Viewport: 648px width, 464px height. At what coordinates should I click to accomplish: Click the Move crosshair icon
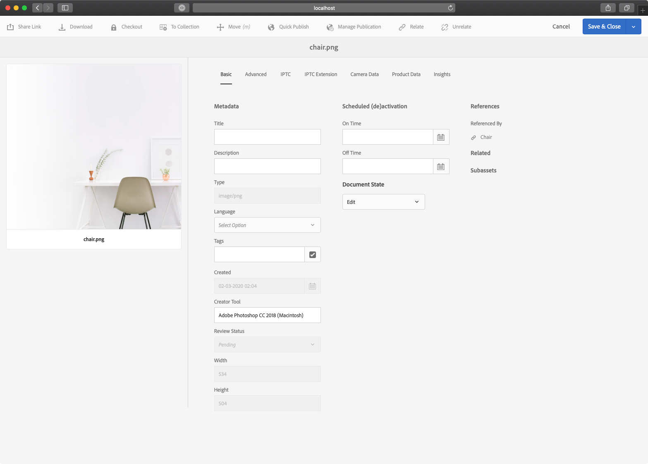[220, 27]
